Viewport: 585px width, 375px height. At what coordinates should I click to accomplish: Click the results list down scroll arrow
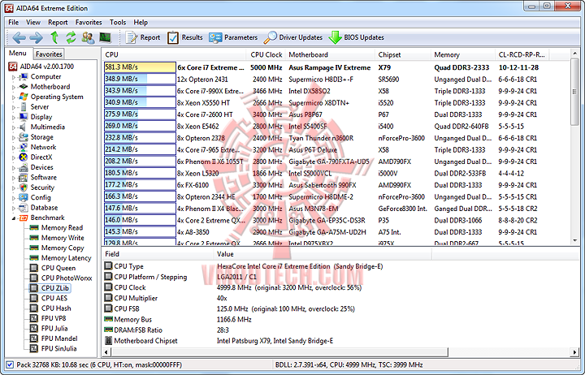click(574, 240)
